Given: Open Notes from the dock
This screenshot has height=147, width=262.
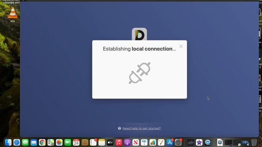Looking at the screenshot, I should (x=102, y=143).
